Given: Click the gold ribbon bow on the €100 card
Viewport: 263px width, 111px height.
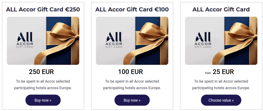Looking at the screenshot, I should click(152, 35).
